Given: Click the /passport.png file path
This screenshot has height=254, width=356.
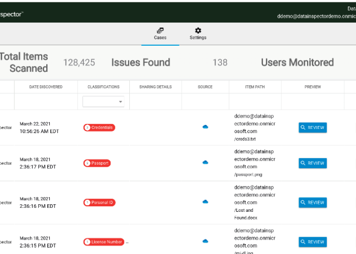Looking at the screenshot, I should pos(248,175).
